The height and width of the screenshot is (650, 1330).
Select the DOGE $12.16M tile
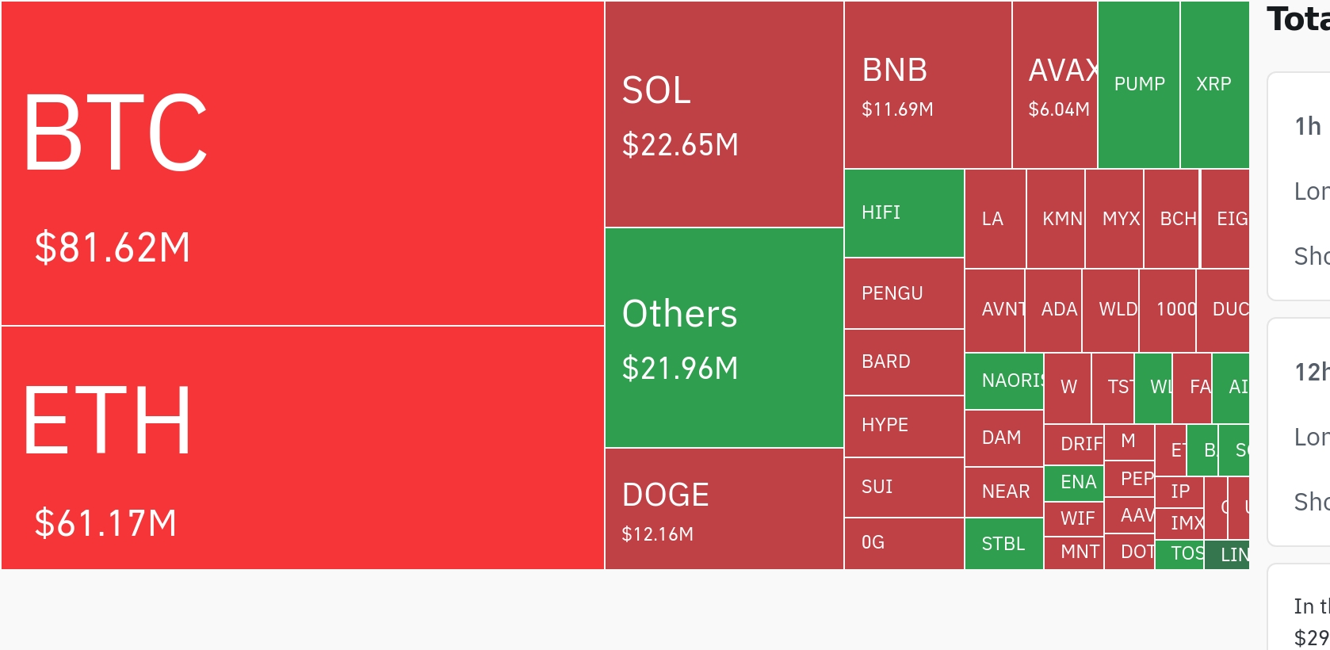click(x=724, y=509)
